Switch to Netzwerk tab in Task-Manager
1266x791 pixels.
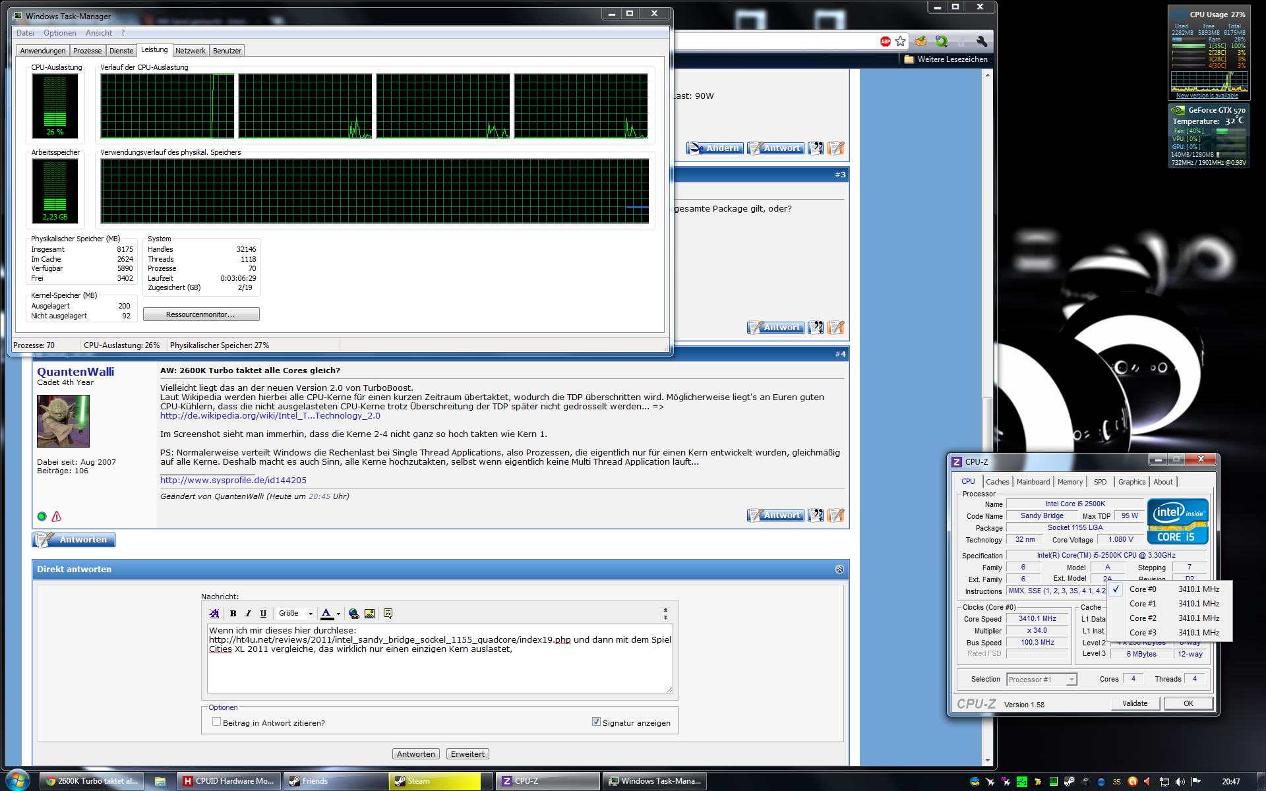[190, 51]
